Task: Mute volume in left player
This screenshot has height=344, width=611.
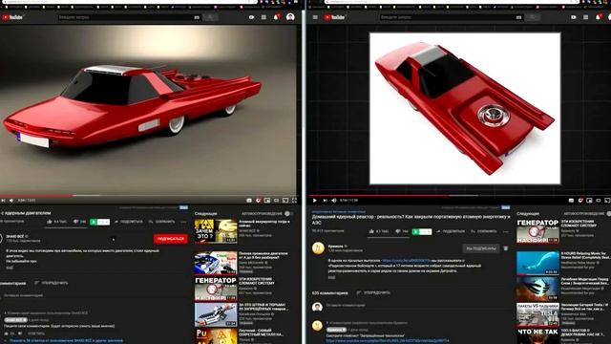Action: [x=11, y=201]
